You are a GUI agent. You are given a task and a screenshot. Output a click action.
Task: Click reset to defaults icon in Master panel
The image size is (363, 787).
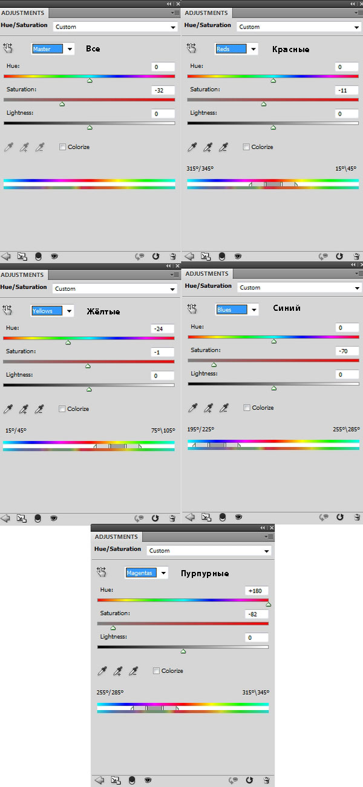155,256
